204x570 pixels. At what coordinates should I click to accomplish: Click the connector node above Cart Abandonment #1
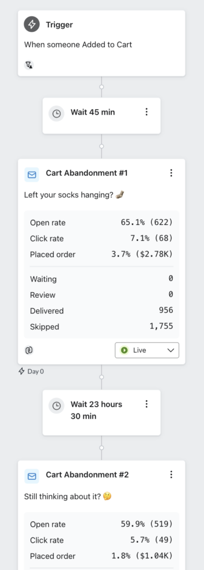tap(101, 146)
